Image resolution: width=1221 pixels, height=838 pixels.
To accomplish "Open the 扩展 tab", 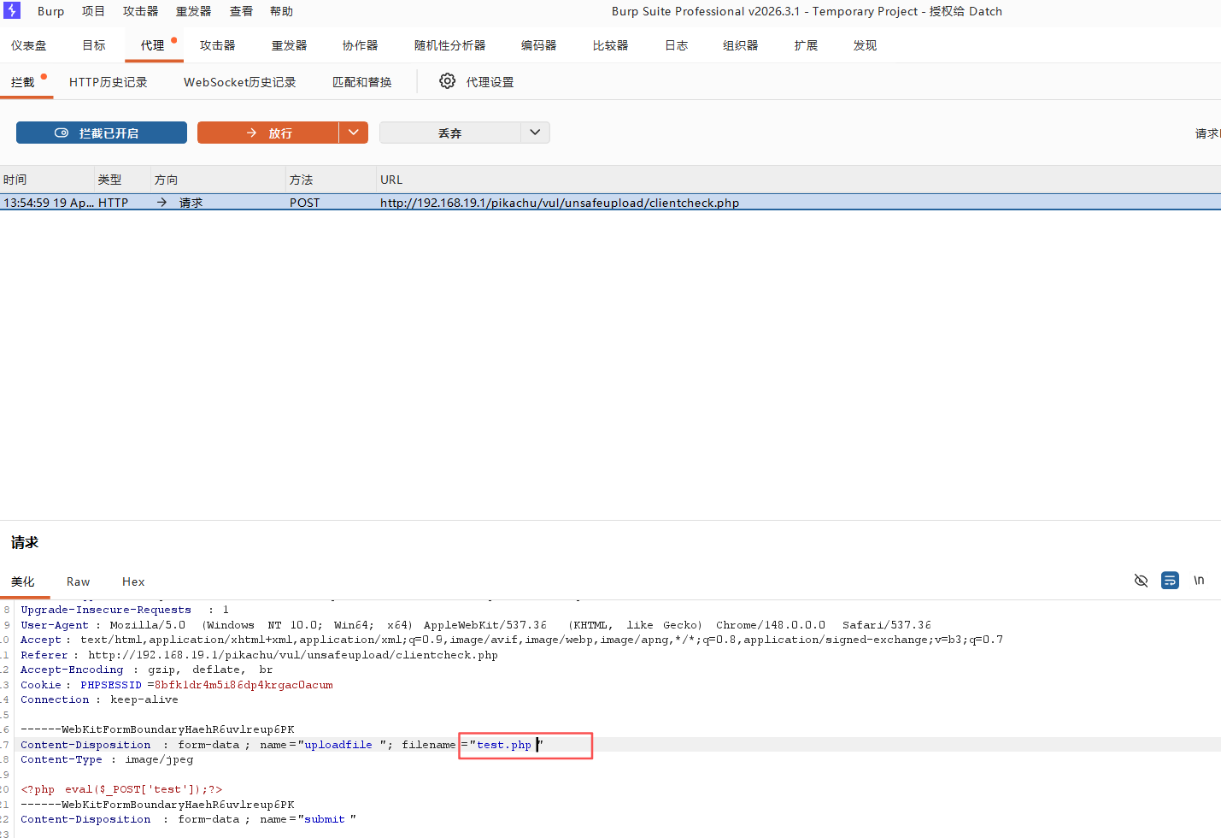I will coord(806,45).
